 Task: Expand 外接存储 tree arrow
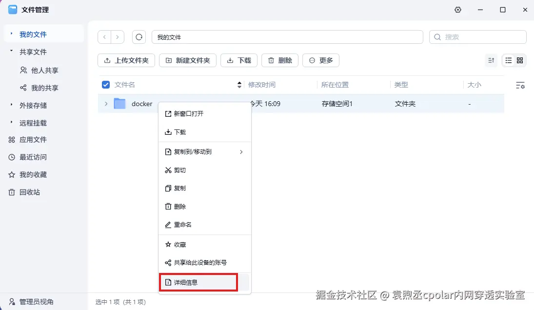(11, 105)
